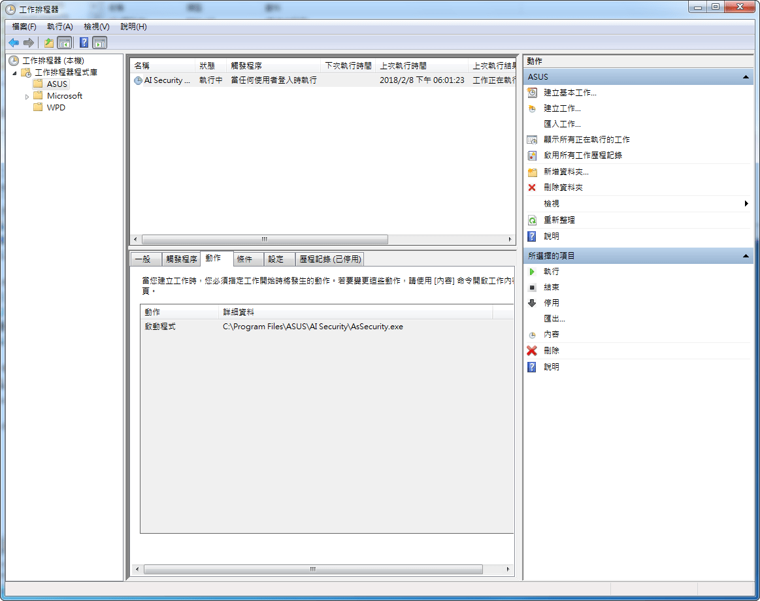Open the 執行(A) menu
The image size is (760, 601).
[x=59, y=27]
